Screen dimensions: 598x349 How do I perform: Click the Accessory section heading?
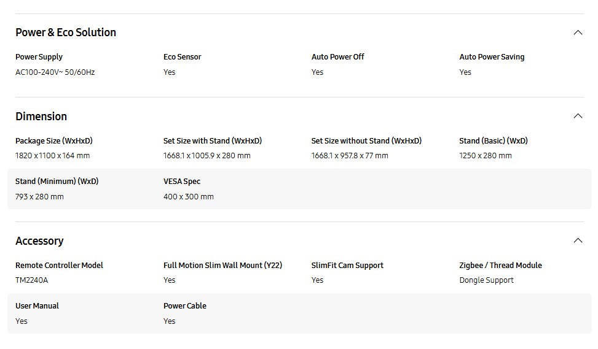[x=39, y=241]
